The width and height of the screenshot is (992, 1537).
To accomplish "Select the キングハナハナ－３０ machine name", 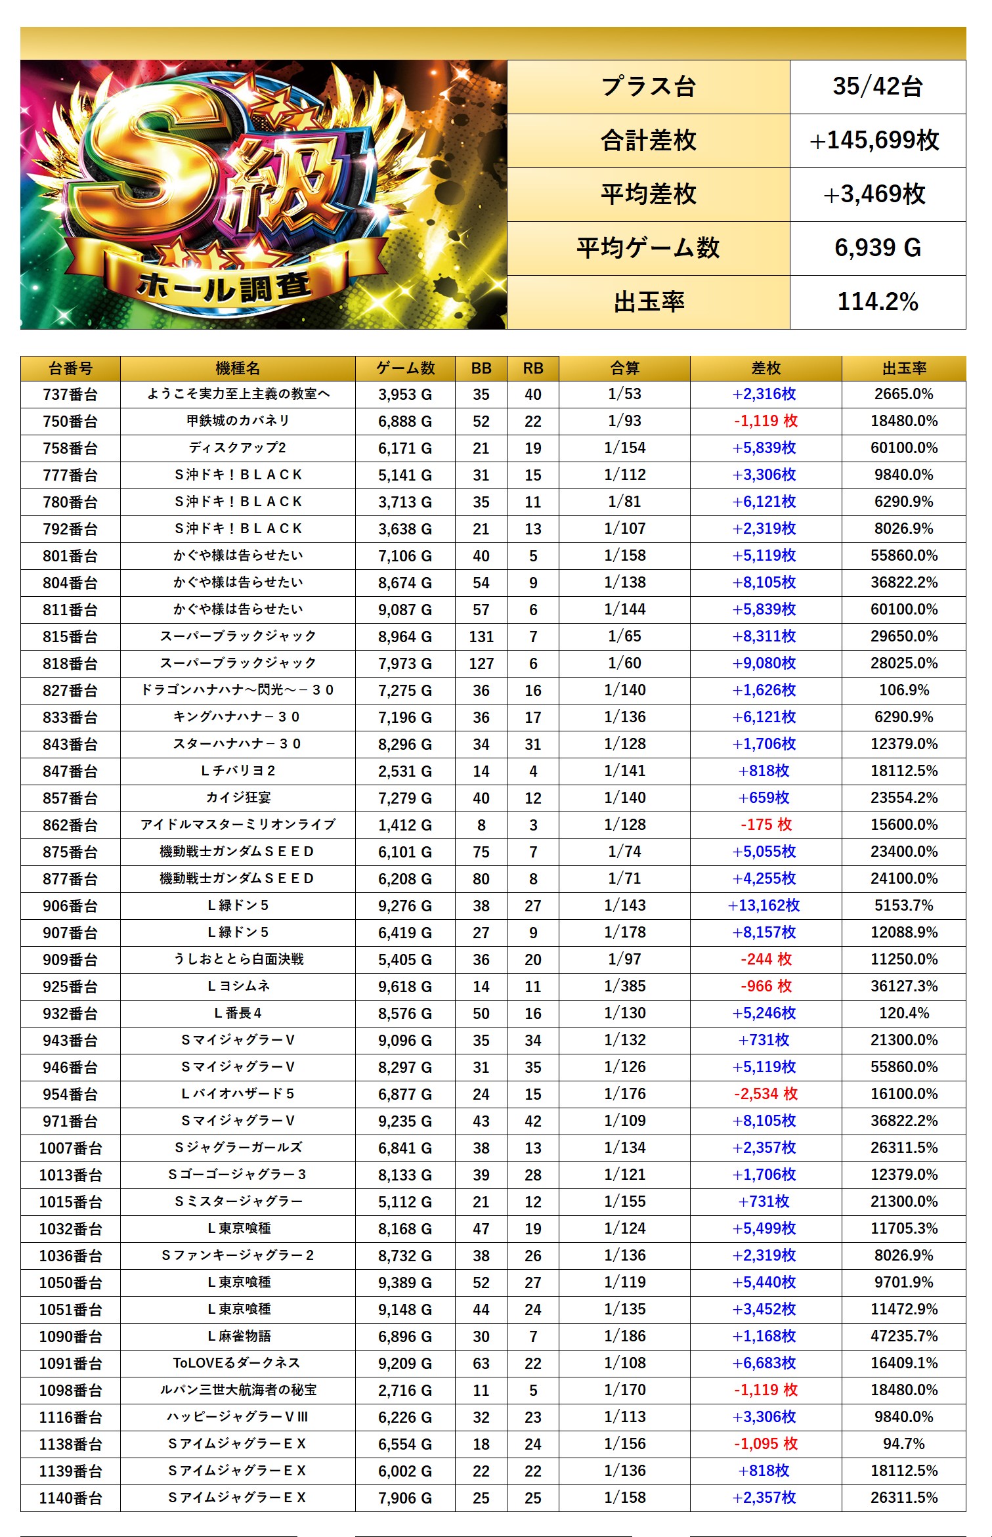I will (x=238, y=717).
